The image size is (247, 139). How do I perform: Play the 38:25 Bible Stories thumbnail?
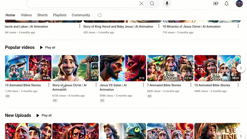(217, 68)
